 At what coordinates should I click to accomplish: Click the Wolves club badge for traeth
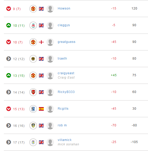click(33, 59)
